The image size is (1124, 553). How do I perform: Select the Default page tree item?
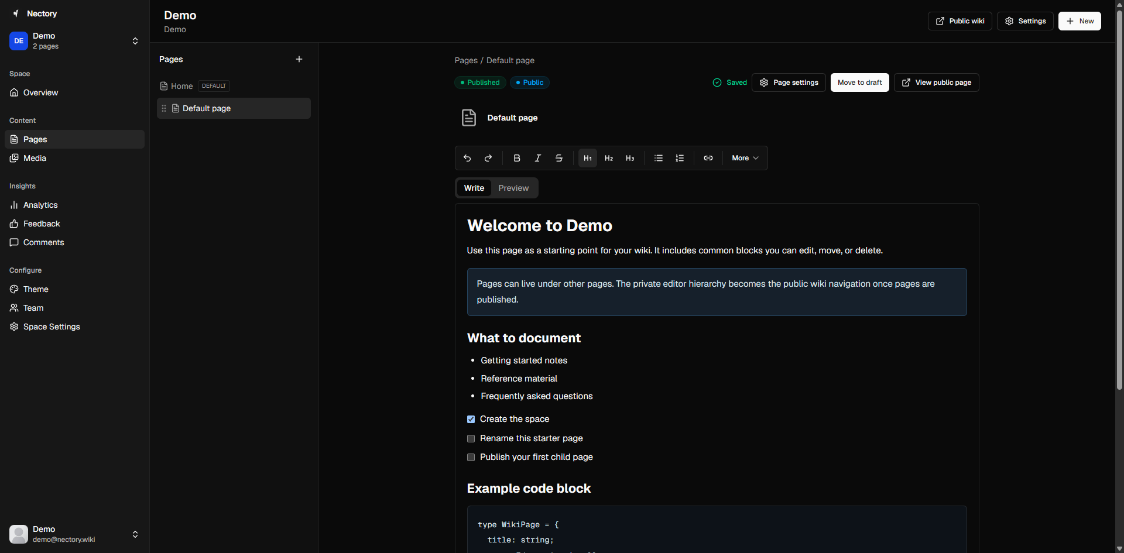(x=234, y=108)
